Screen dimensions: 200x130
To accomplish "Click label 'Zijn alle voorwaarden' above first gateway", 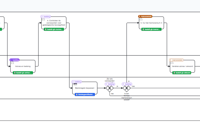I will pos(110,80).
